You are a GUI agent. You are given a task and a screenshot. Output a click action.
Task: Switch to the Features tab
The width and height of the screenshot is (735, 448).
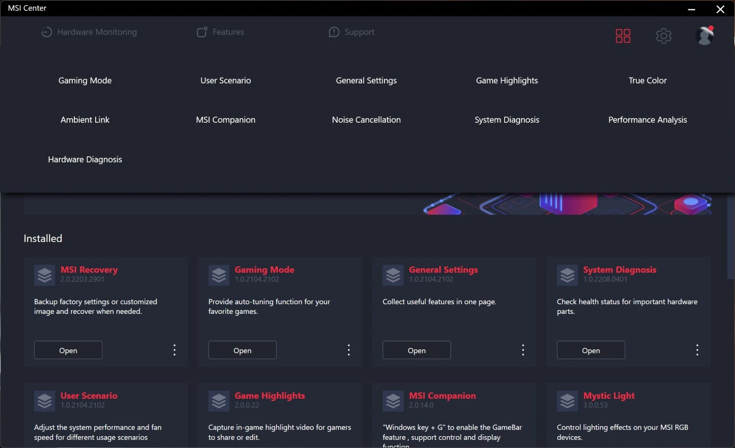(x=220, y=32)
